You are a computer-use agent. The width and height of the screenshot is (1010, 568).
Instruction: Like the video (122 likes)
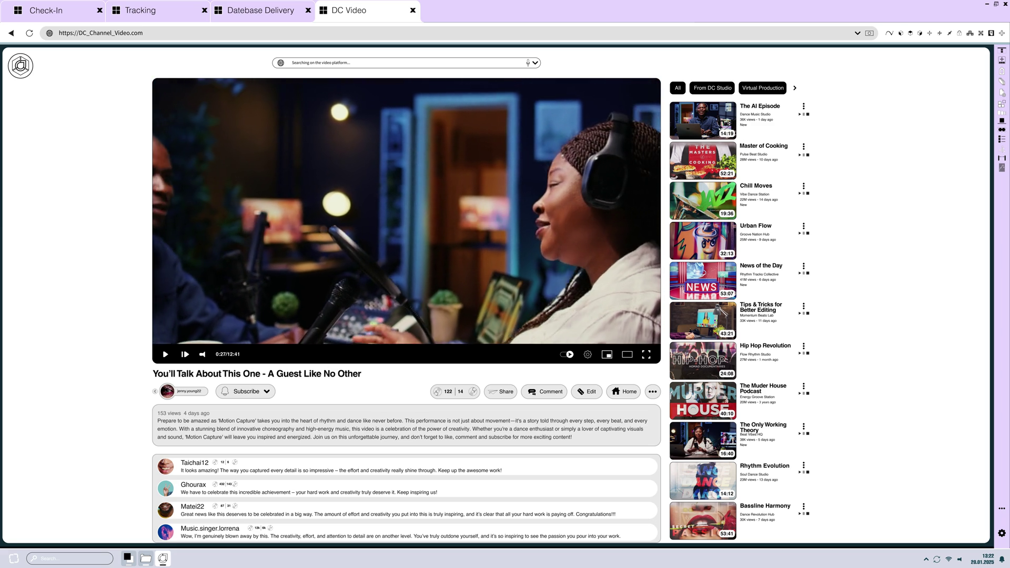(x=438, y=391)
